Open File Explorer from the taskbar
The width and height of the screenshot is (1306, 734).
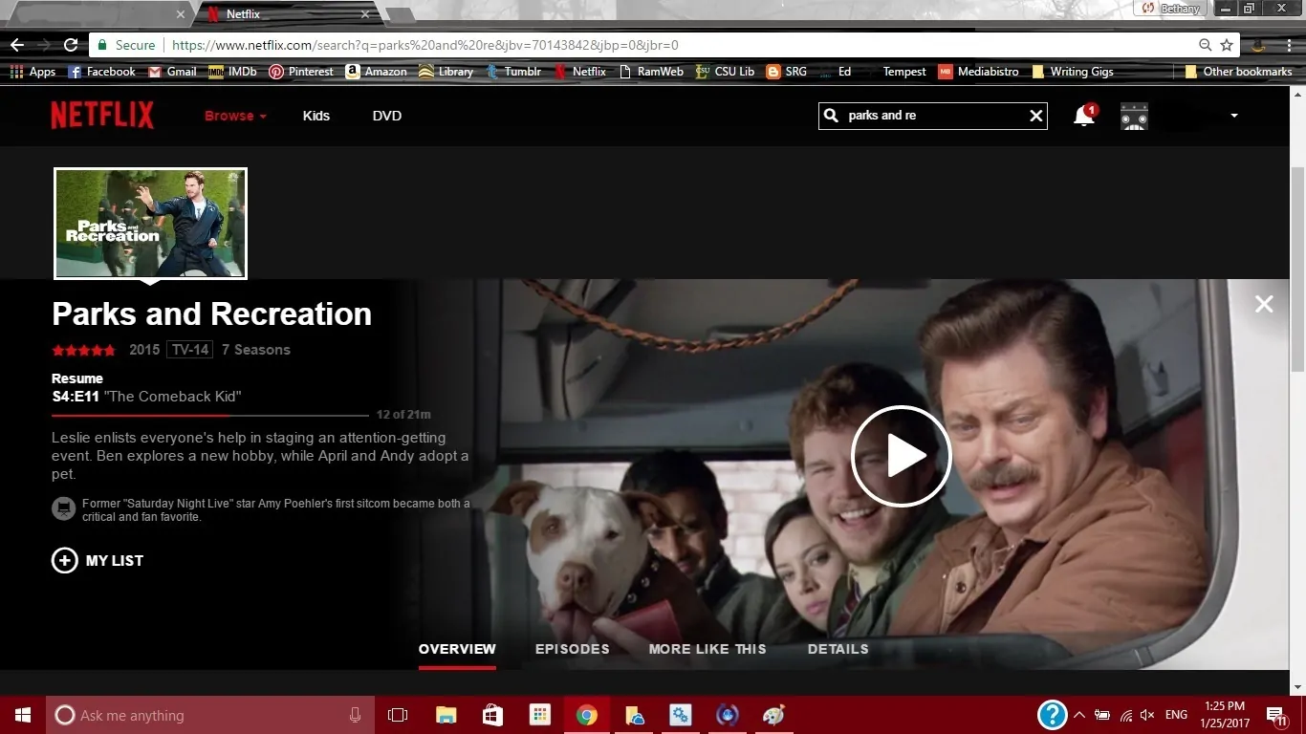pos(446,715)
